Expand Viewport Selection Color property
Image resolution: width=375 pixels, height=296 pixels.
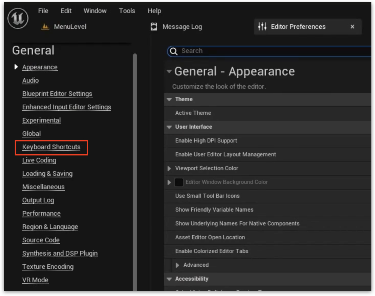[169, 168]
